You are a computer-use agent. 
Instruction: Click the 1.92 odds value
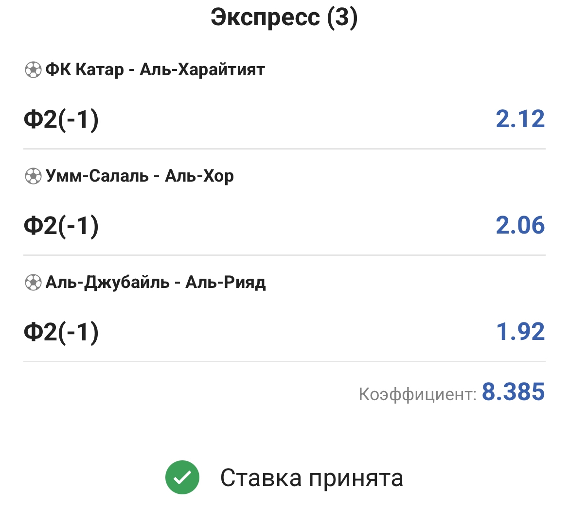(520, 332)
